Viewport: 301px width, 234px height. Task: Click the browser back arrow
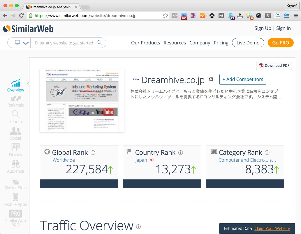(x=5, y=16)
